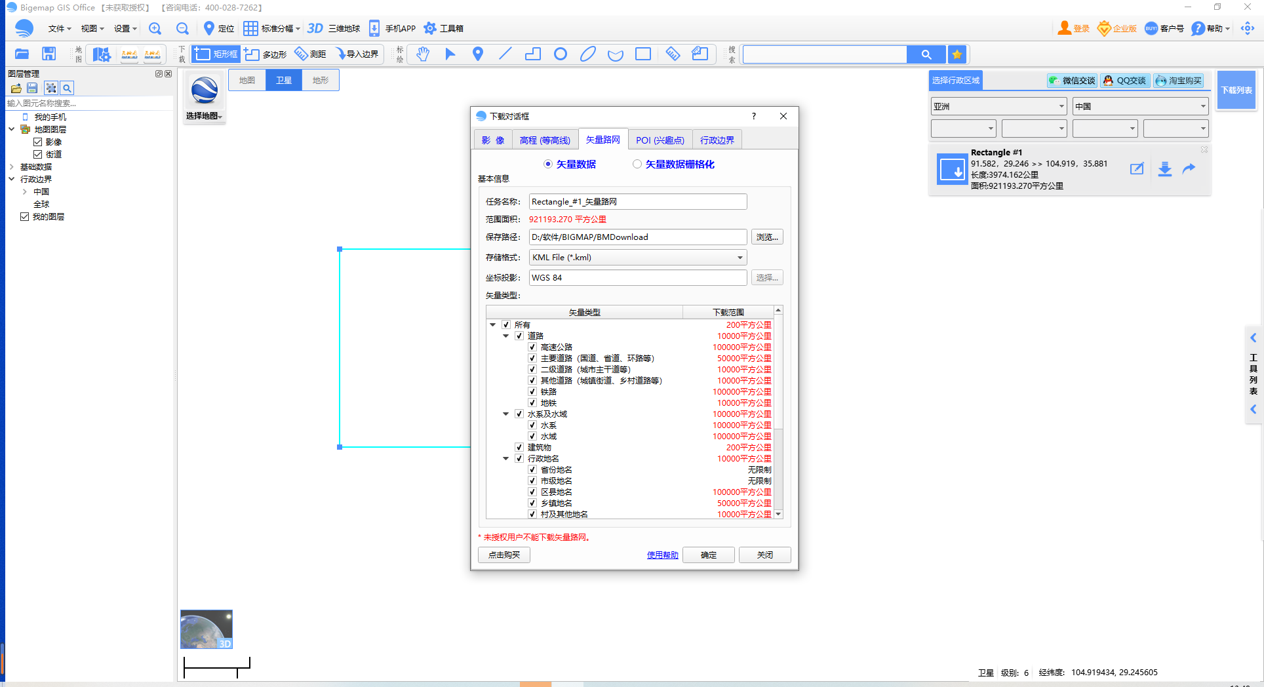Expand 中国 under 行政边界
1264x687 pixels.
point(24,191)
